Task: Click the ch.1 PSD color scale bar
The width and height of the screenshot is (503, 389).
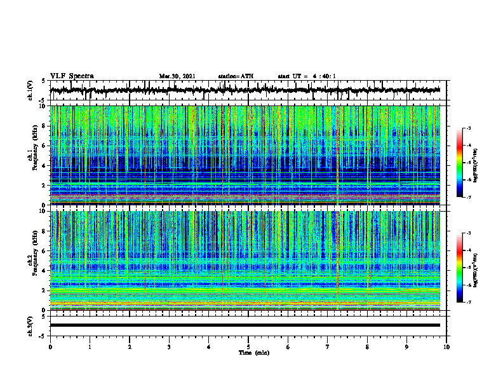Action: pyautogui.click(x=460, y=163)
